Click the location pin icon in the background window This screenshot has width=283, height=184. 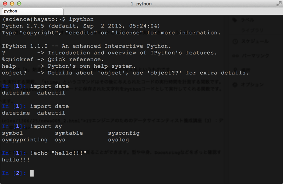(235, 70)
